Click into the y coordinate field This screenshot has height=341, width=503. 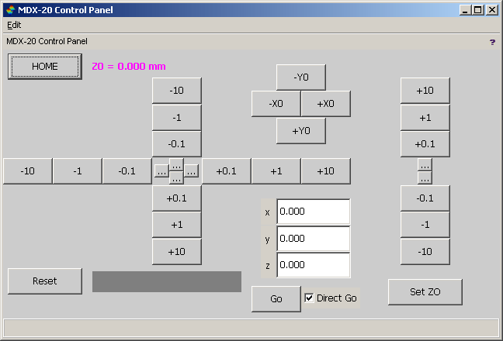(314, 239)
